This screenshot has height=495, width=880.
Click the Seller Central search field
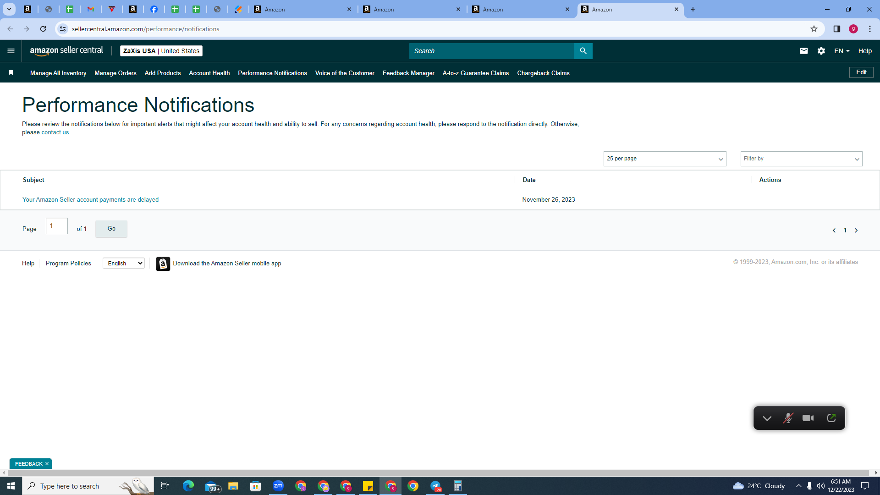(x=491, y=51)
